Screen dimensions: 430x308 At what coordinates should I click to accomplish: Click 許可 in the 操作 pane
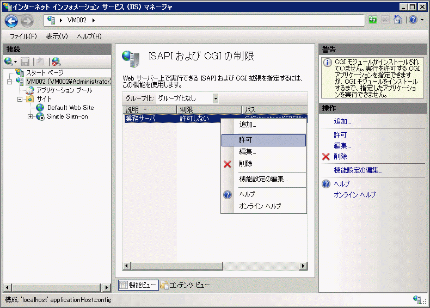click(x=340, y=134)
